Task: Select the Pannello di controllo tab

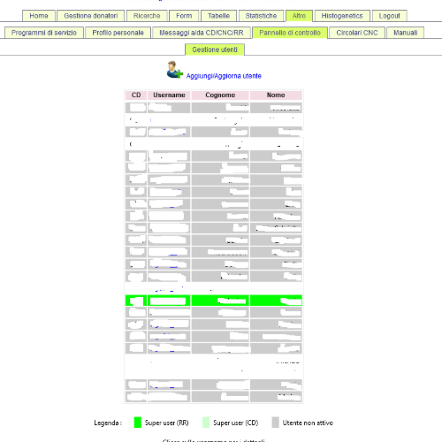Action: click(x=290, y=33)
